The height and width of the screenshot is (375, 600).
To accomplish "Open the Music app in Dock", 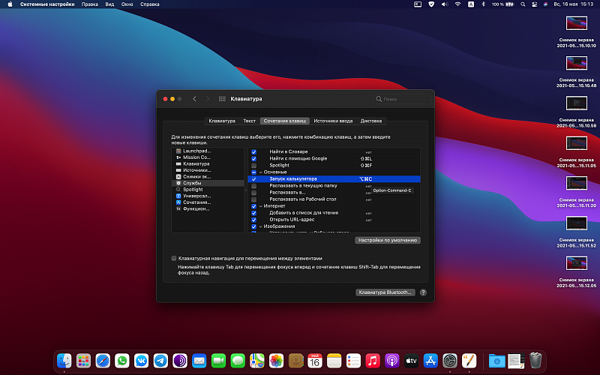I will pos(373,361).
